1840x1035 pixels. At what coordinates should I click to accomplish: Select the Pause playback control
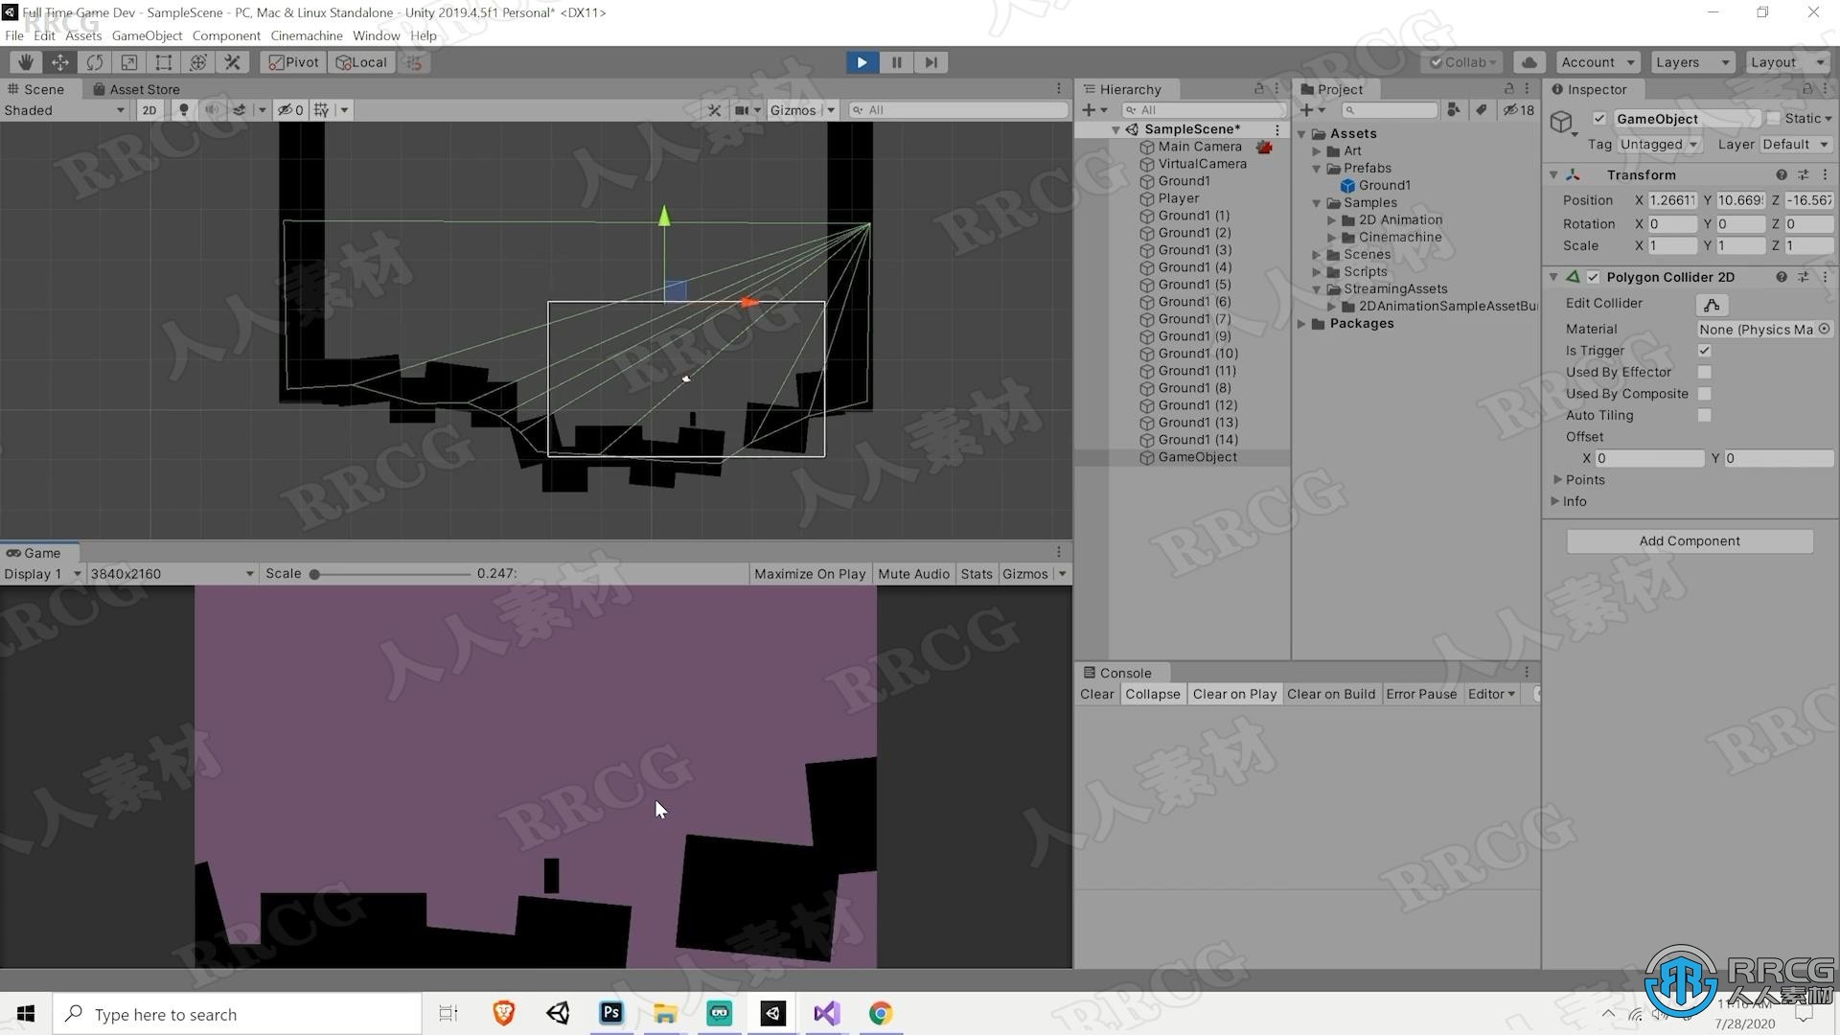click(x=895, y=60)
